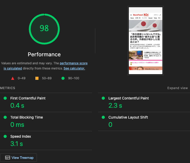The width and height of the screenshot is (190, 163).
Task: Open the See calculator link
Action: pyautogui.click(x=74, y=68)
